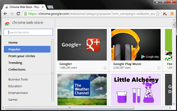177x111 pixels.
Task: Open the Google Play Music thumbnail
Action: tap(136, 45)
